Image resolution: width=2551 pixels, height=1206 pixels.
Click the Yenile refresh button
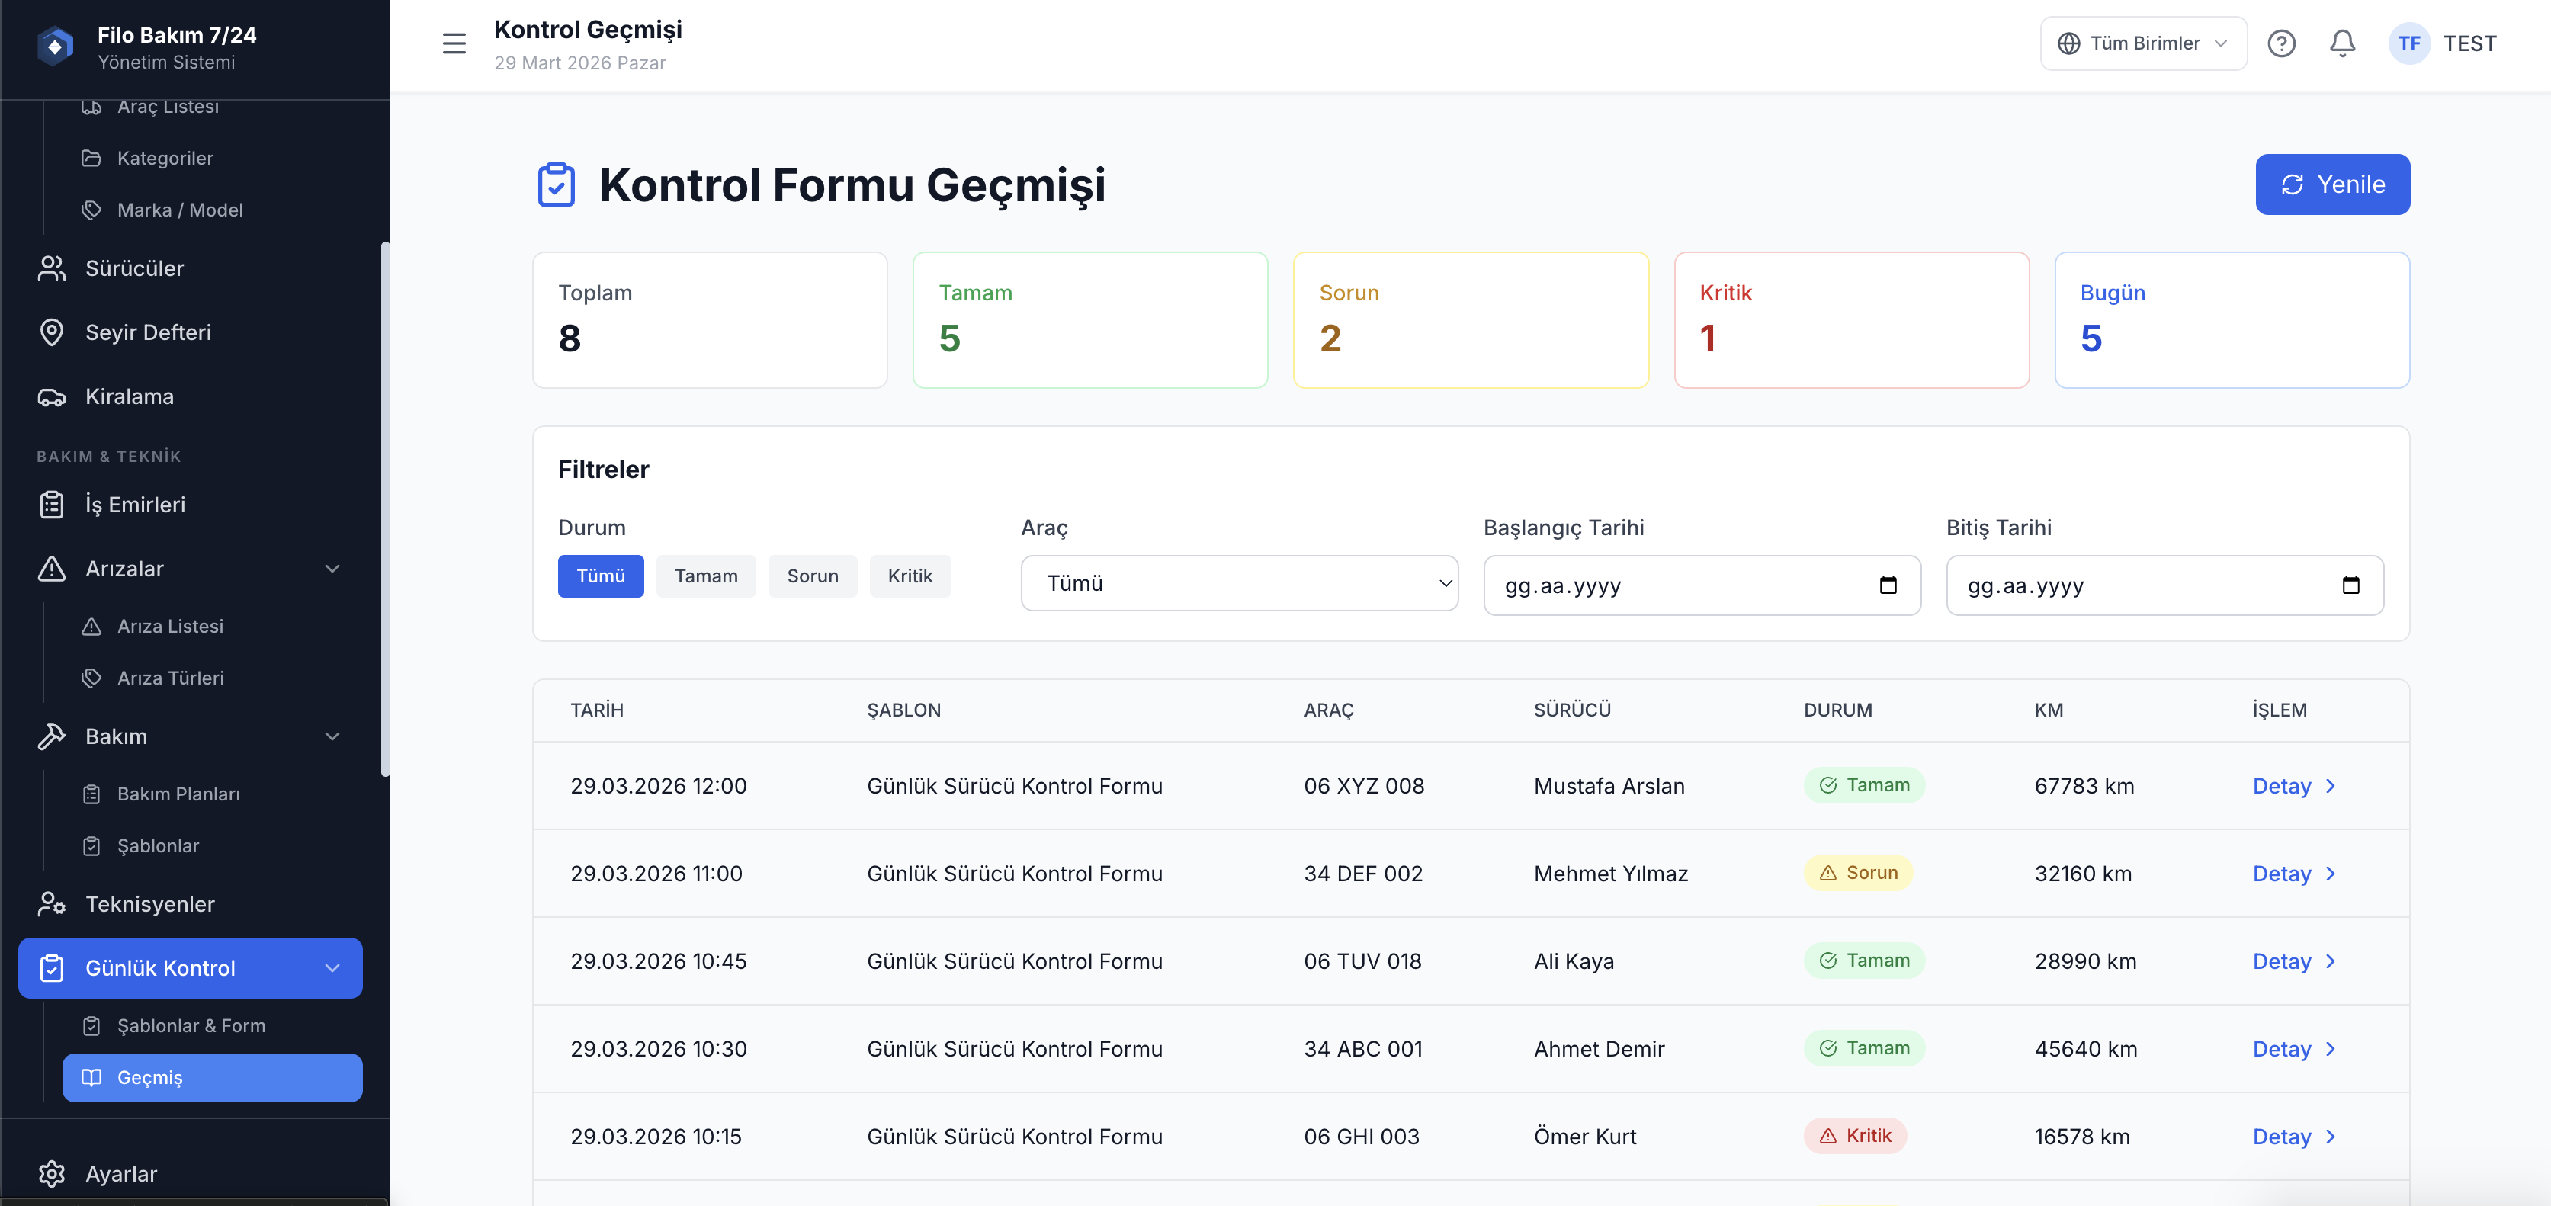click(x=2332, y=184)
